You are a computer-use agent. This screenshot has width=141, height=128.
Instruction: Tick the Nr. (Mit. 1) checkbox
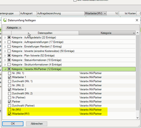click(10, 73)
